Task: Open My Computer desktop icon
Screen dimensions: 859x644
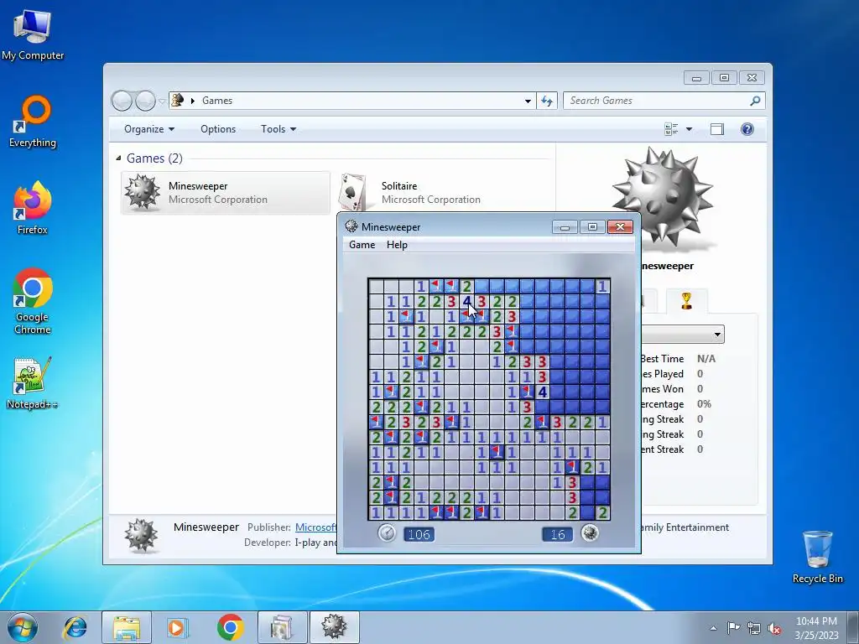Action: point(33,35)
